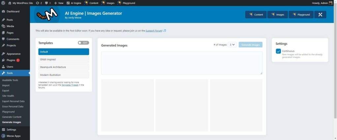This screenshot has height=140, width=337.
Task: Open Plugins in the sidebar
Action: (x=11, y=60)
